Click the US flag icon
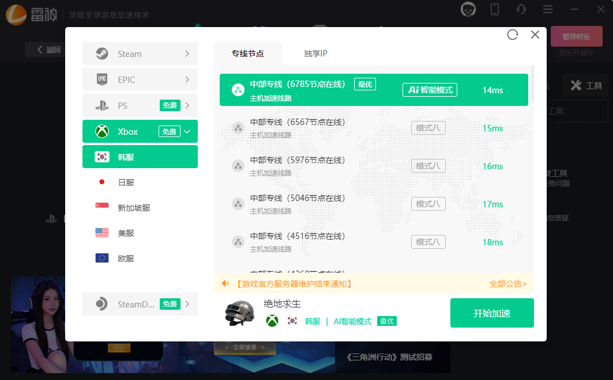The width and height of the screenshot is (613, 380). pos(102,233)
